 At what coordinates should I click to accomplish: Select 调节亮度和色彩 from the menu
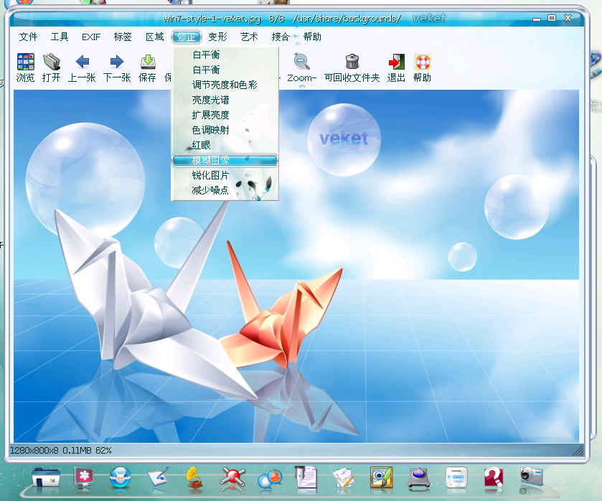click(x=225, y=85)
